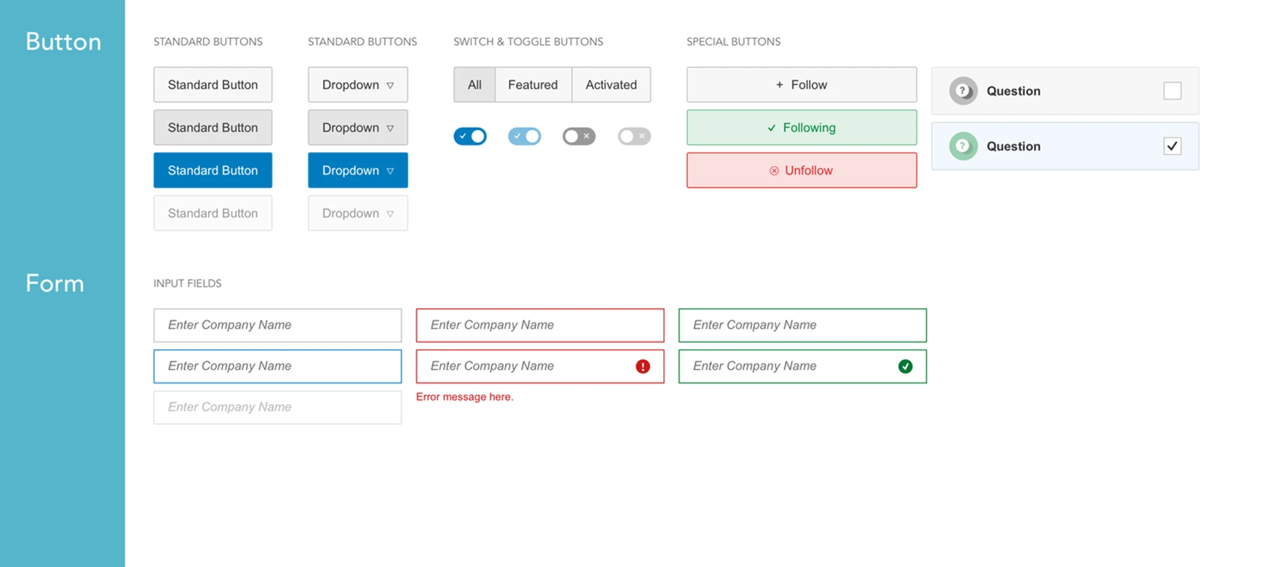This screenshot has width=1286, height=567.
Task: Turn on the dark gray off switch
Action: [x=579, y=136]
